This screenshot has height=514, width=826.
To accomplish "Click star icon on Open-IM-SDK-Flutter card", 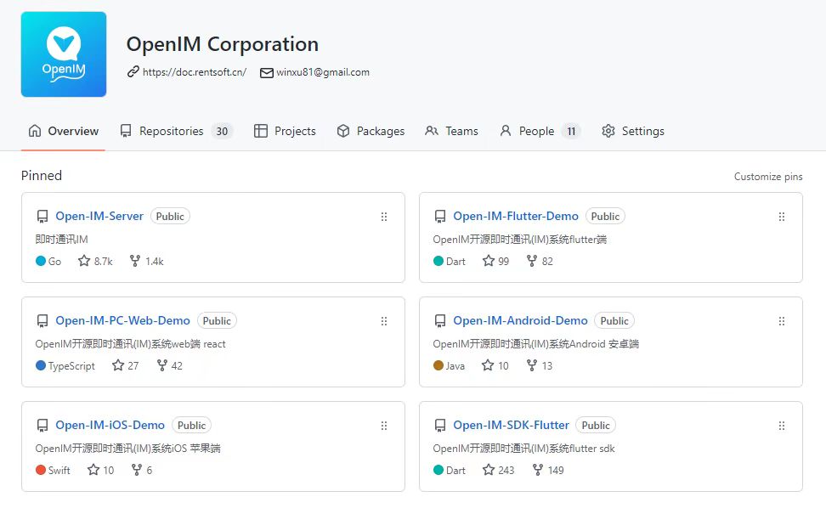I will point(489,470).
